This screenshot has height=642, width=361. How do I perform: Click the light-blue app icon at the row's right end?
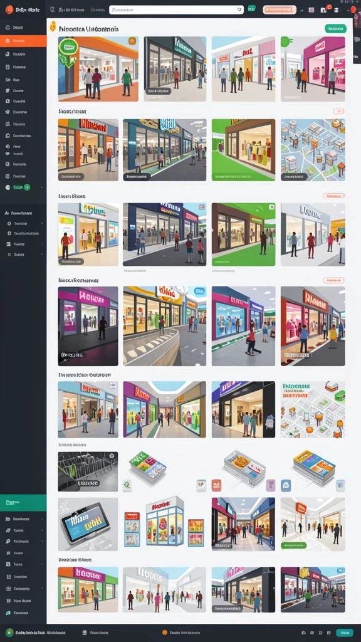pos(340,485)
